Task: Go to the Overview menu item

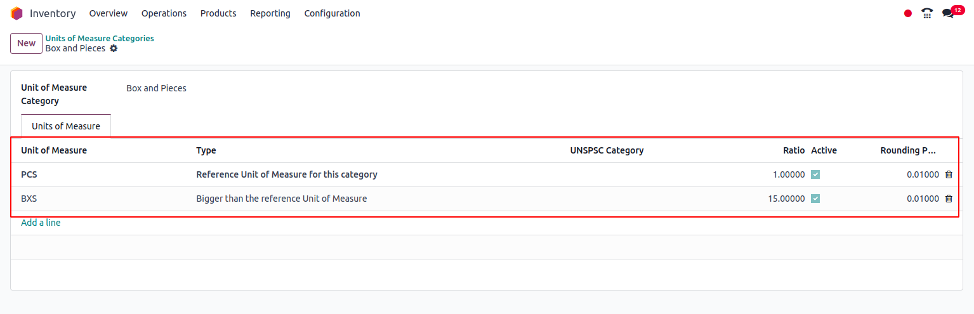Action: pos(109,13)
